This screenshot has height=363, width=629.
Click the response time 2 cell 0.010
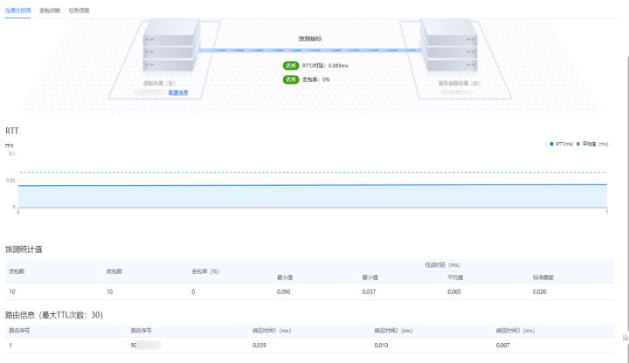(381, 345)
